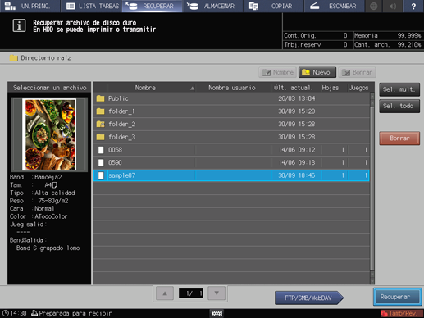Go to next page down arrow

(217, 293)
